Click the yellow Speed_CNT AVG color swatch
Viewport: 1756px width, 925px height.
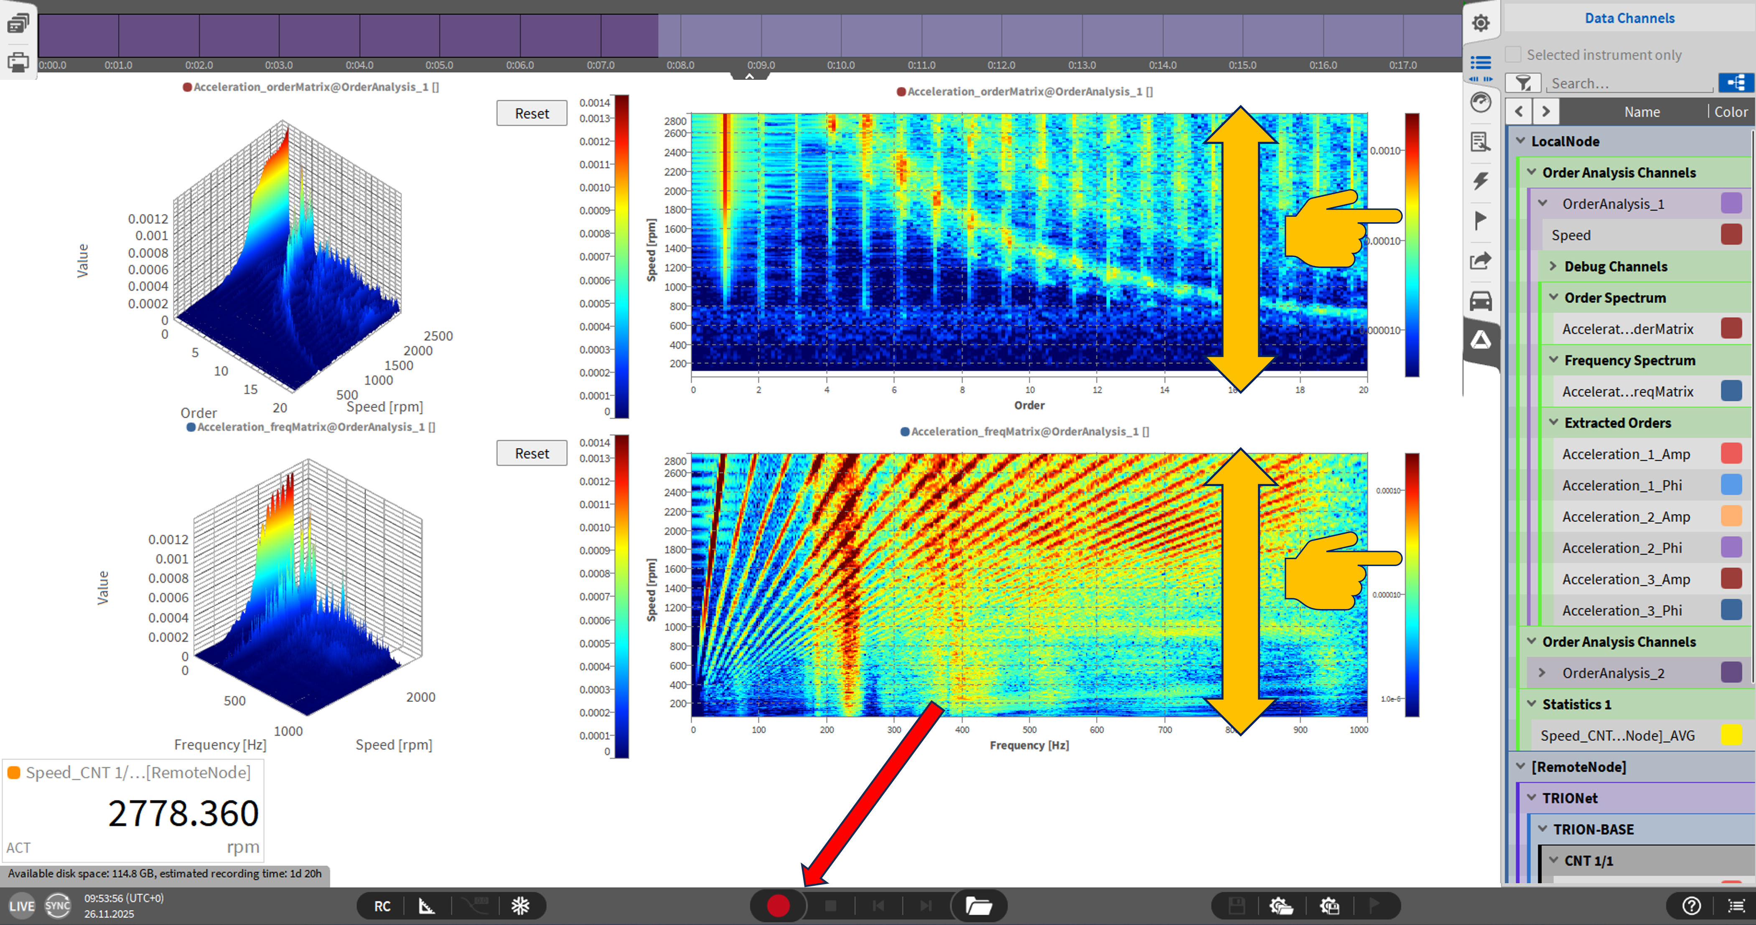coord(1731,735)
